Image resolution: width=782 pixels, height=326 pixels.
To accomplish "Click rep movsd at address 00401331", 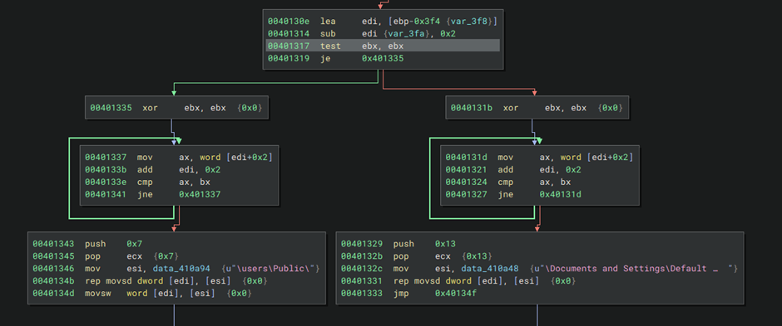I will 459,280.
